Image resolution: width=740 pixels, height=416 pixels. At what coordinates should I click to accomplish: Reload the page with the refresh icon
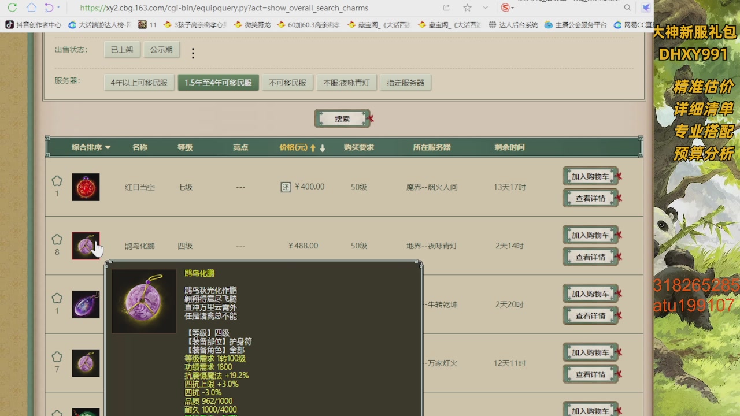[12, 8]
